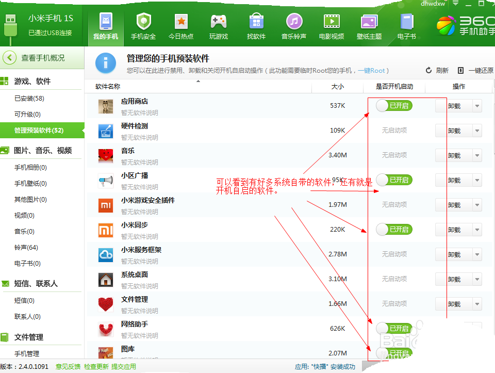Image resolution: width=495 pixels, height=373 pixels.
Task: Toggle autostart switch for 小区广播
Action: click(394, 180)
